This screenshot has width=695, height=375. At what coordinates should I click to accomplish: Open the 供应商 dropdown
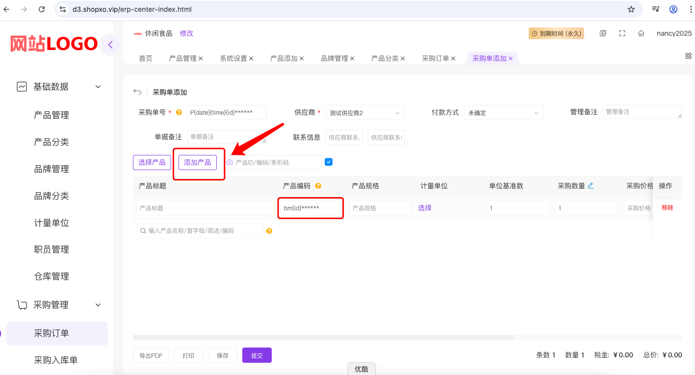pos(365,113)
